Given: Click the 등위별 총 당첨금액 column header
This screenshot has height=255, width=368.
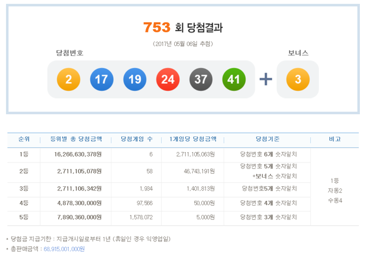Looking at the screenshot, I should [80, 139].
